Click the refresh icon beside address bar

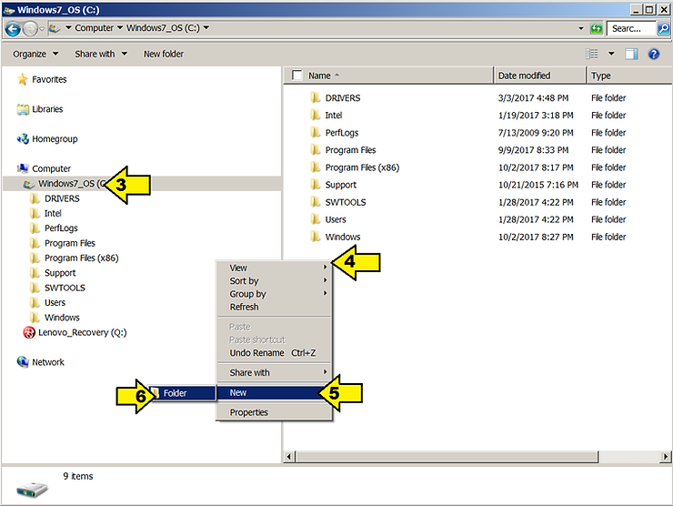(x=597, y=28)
